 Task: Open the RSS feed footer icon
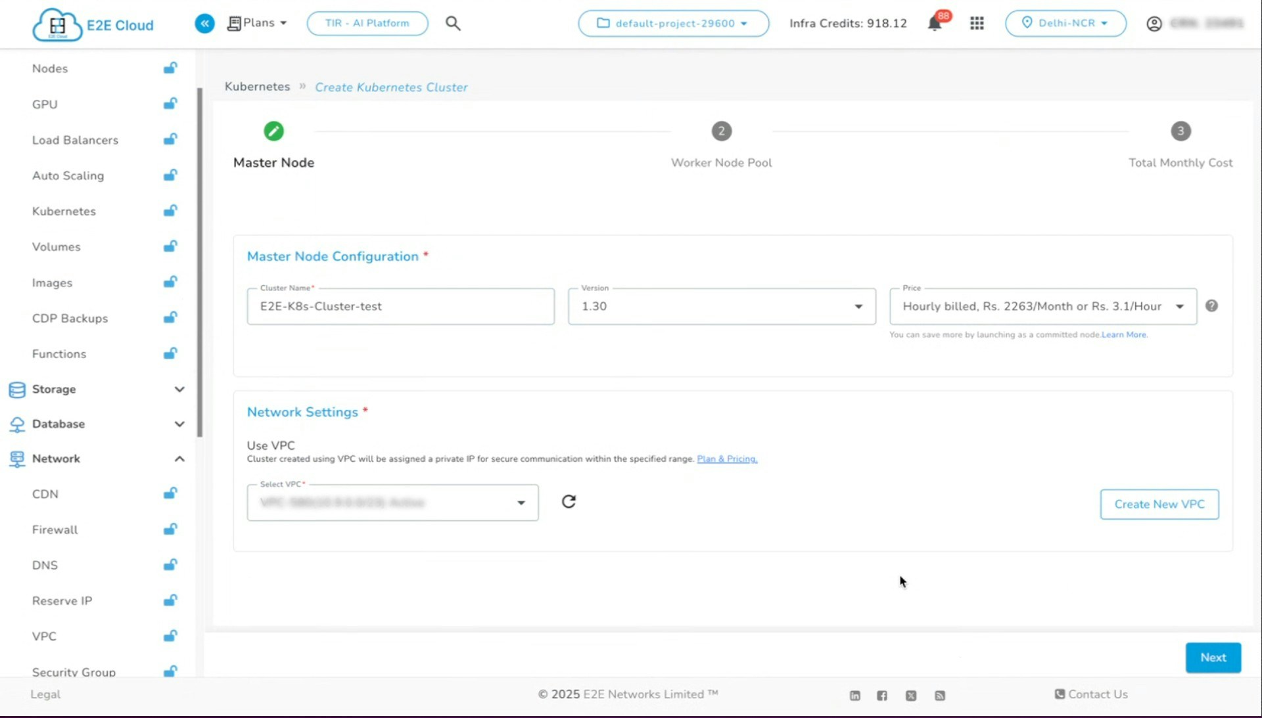(x=940, y=696)
